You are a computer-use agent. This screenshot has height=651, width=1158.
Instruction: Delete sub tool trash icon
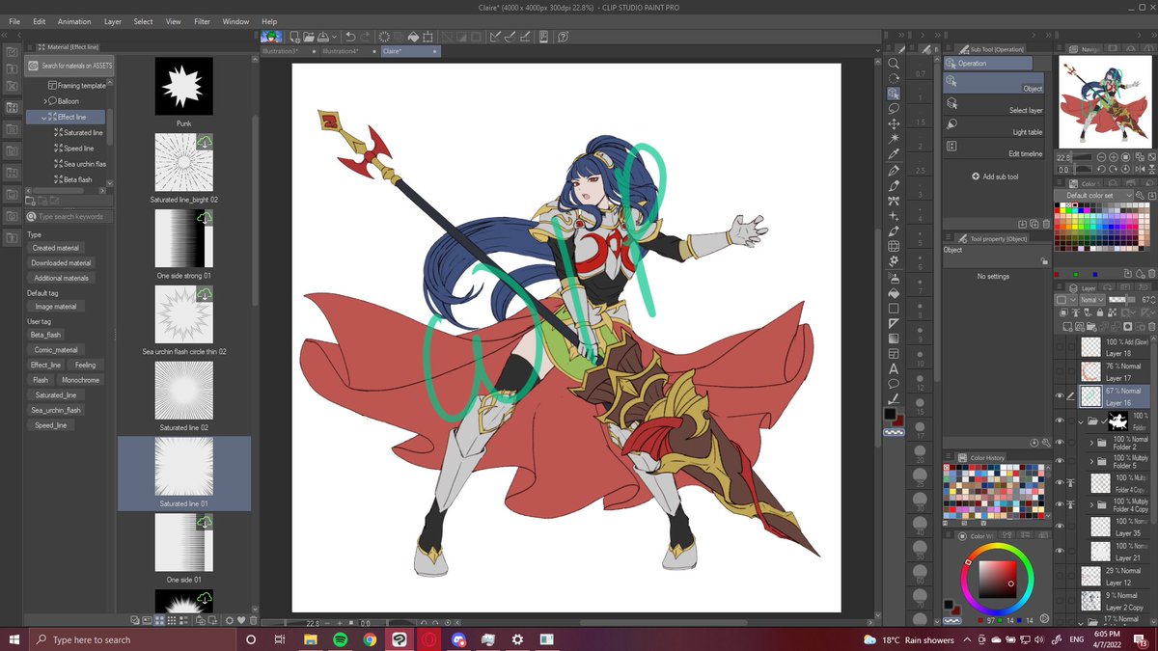(1044, 224)
